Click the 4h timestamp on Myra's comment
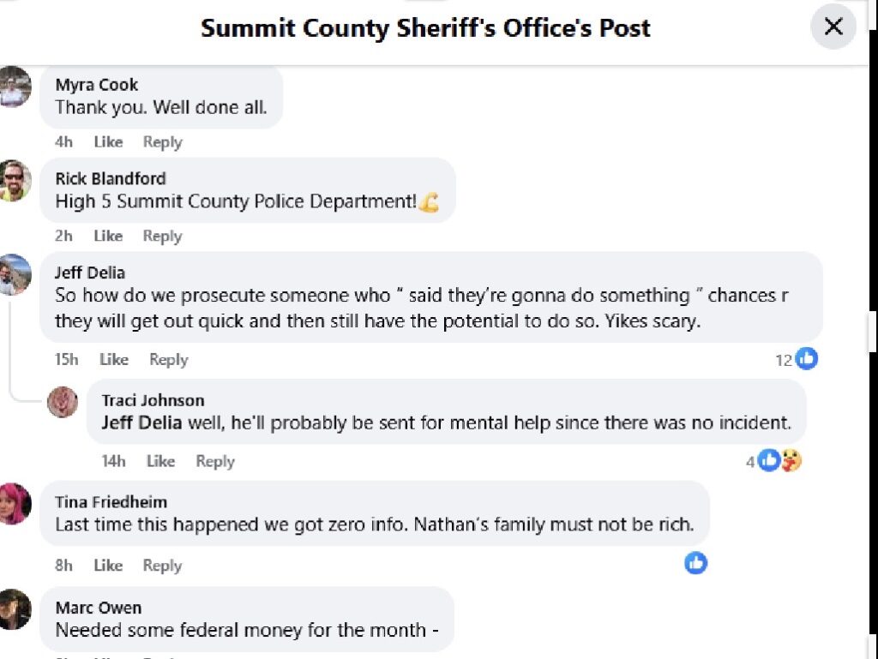This screenshot has height=659, width=878. 63,142
